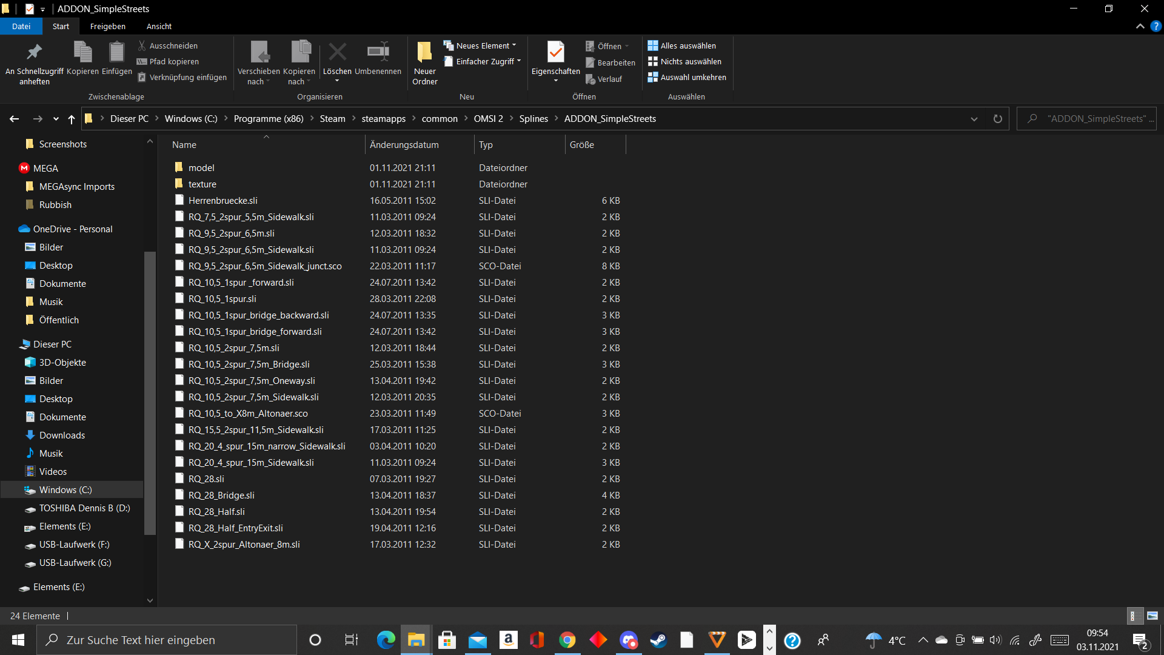Screen dimensions: 1164x655
Task: Open the Freigeben ribbon tab
Action: 108,26
